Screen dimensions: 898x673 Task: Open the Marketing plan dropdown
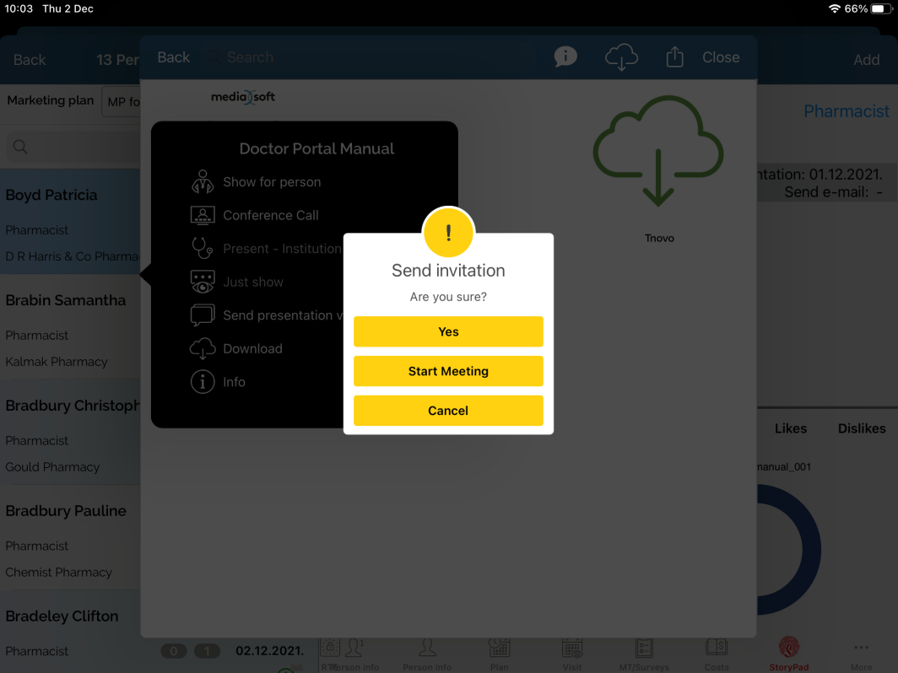(122, 101)
